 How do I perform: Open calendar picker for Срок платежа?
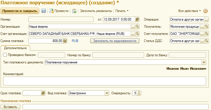point(43,93)
